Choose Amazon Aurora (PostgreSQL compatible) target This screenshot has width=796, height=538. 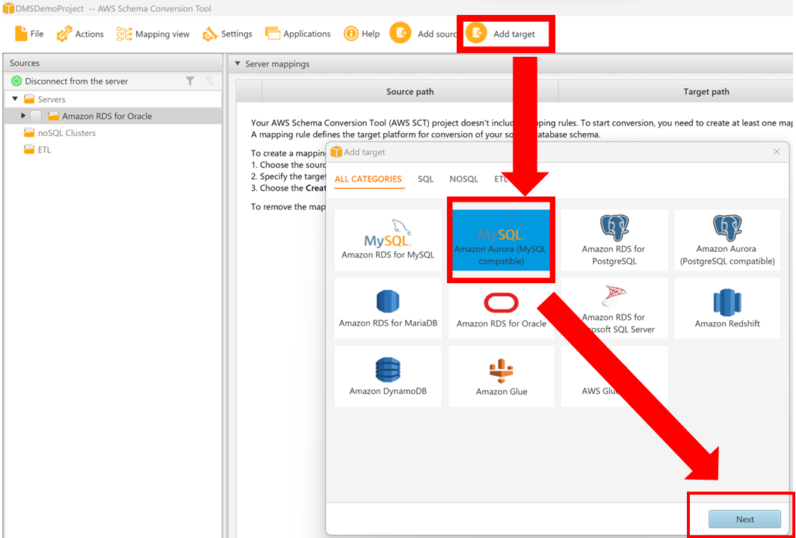727,240
